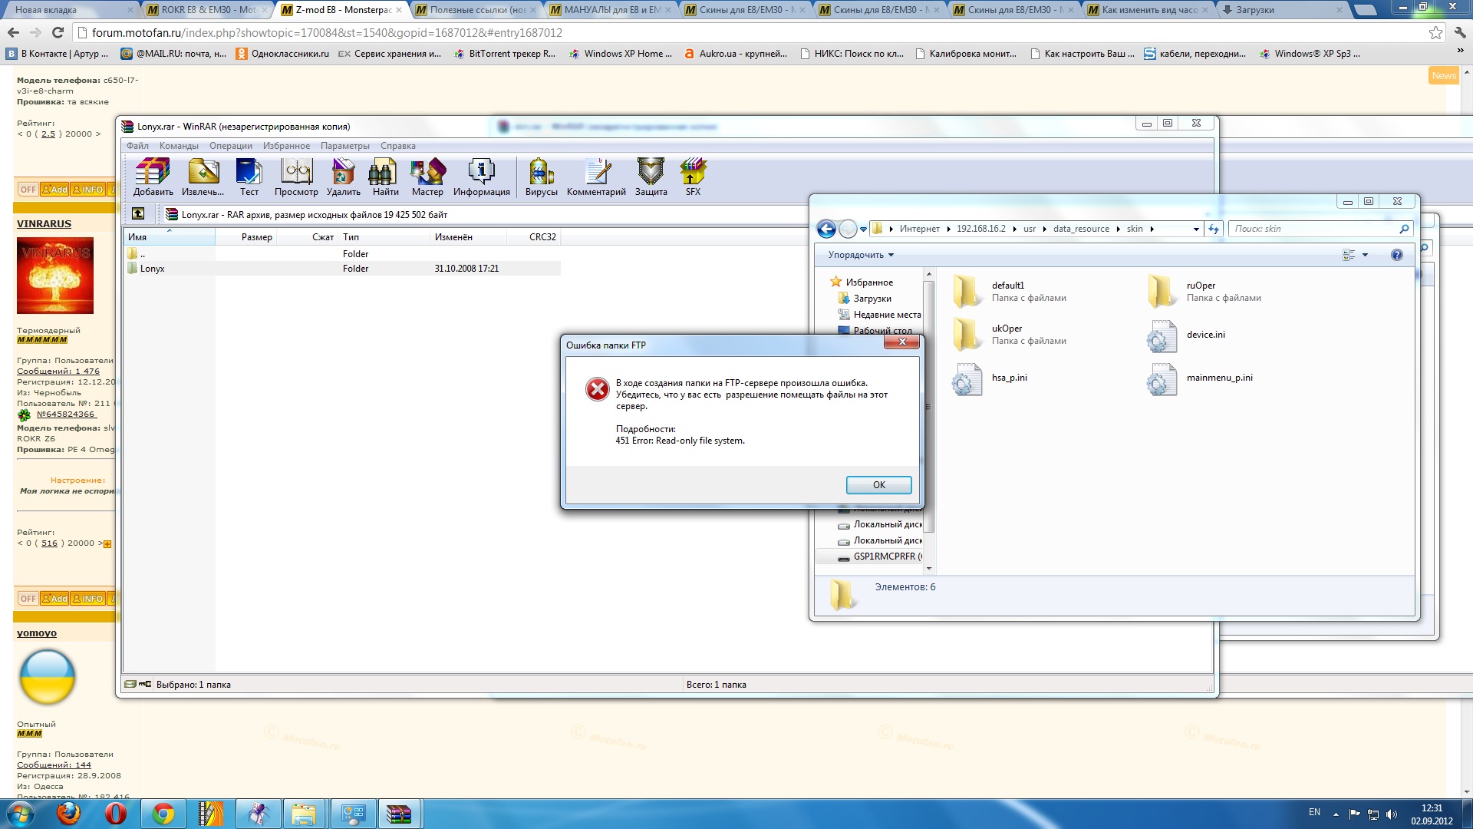
Task: Click the Explorer back navigation arrow
Action: click(x=826, y=229)
